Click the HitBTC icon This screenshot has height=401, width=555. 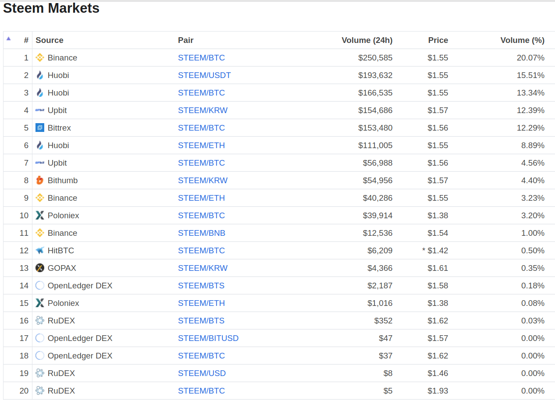pos(40,250)
